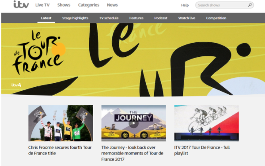Open the TV schedule tab
Image resolution: width=265 pixels, height=166 pixels.
109,18
